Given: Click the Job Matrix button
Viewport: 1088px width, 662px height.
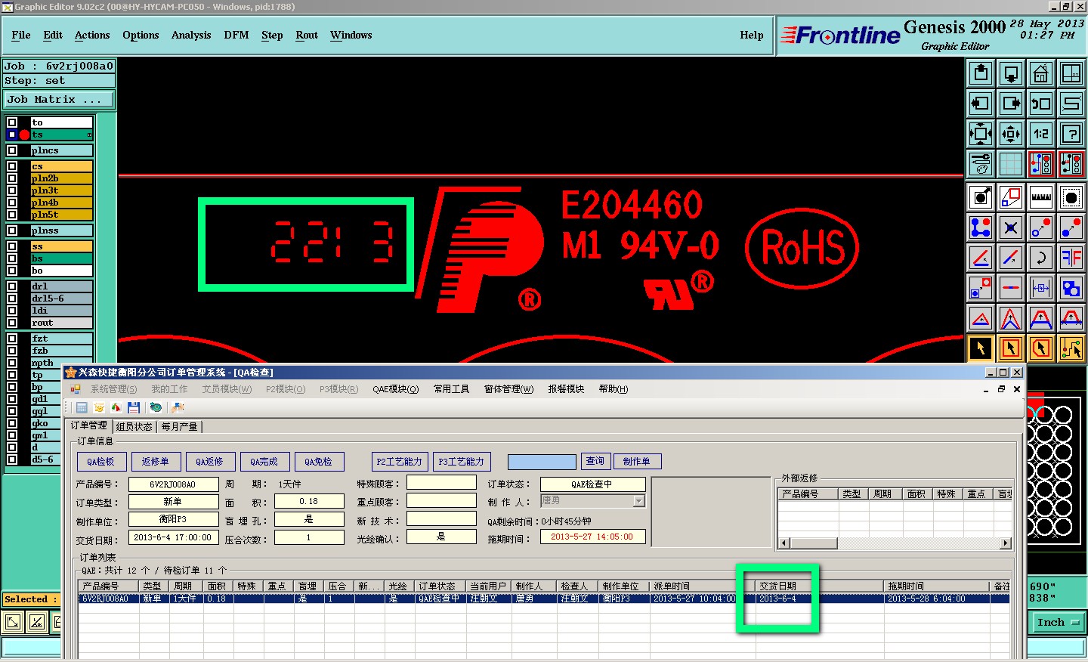Looking at the screenshot, I should pos(59,99).
